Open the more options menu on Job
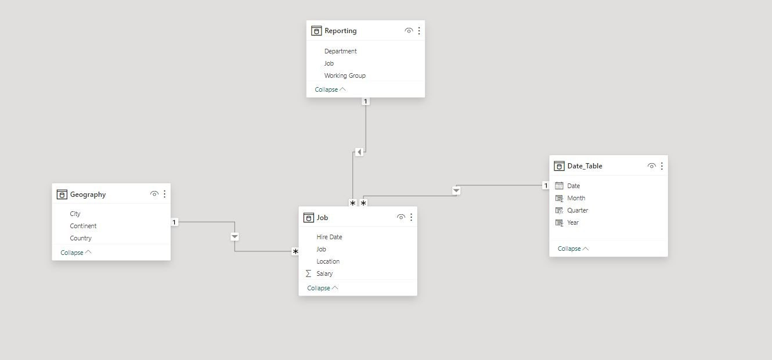 tap(412, 217)
